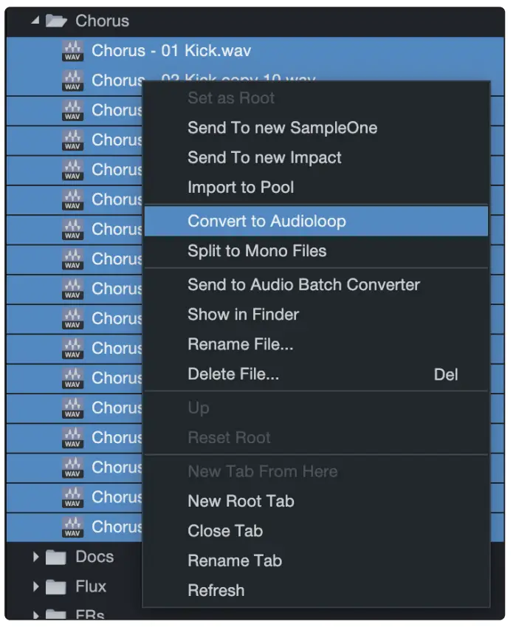
Task: Choose Rename Tab
Action: (235, 561)
